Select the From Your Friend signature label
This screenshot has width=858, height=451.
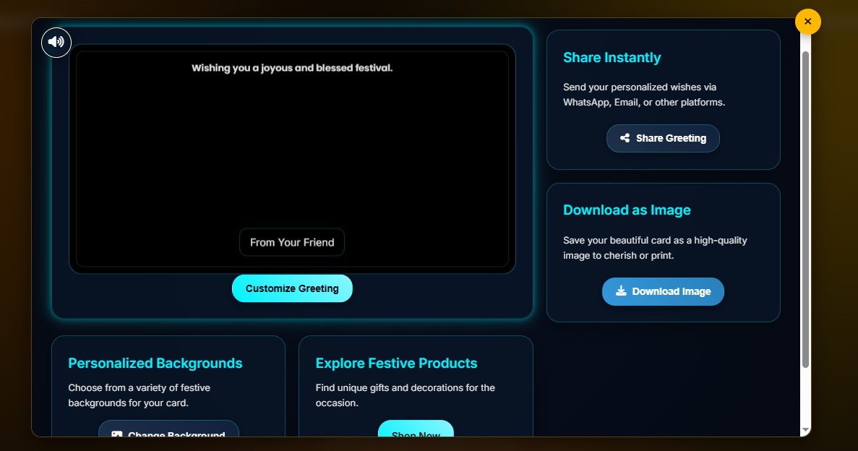point(292,242)
